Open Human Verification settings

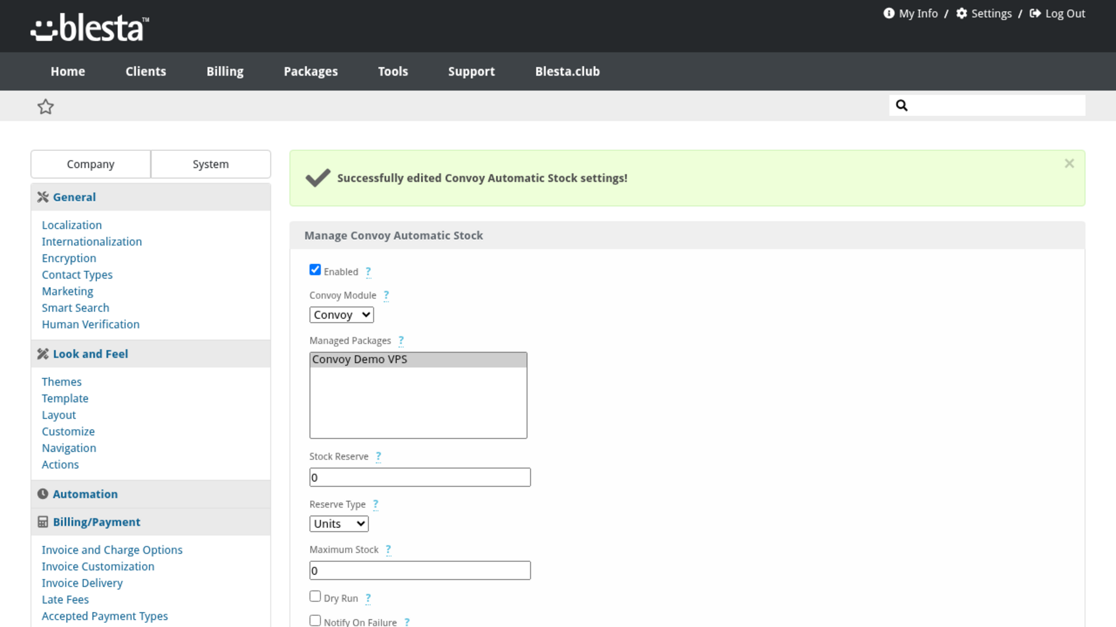click(91, 325)
